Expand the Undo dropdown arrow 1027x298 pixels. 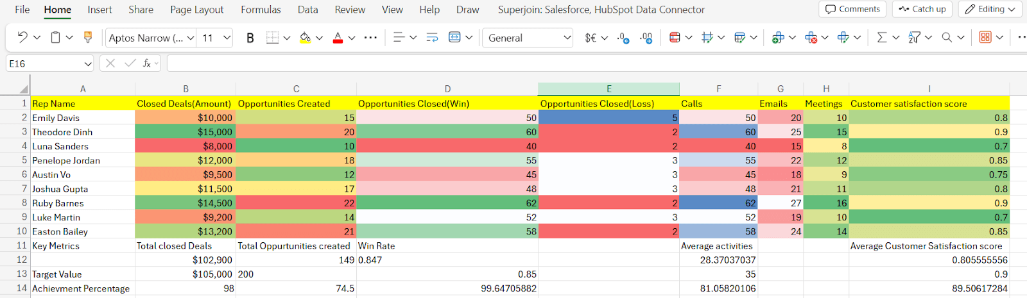click(x=37, y=38)
